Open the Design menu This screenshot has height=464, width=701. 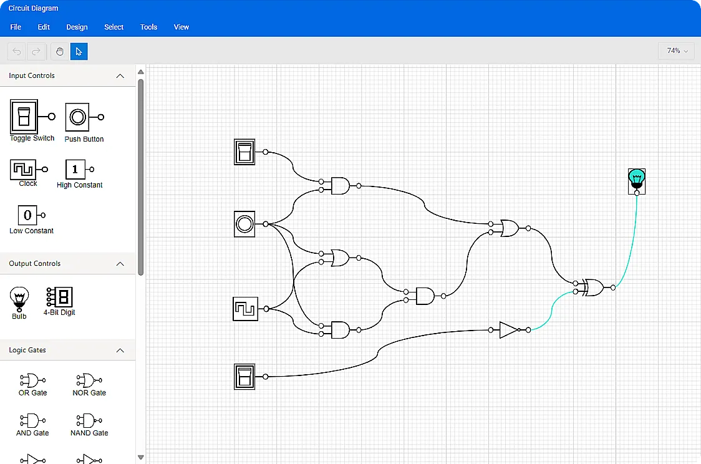[x=77, y=27]
